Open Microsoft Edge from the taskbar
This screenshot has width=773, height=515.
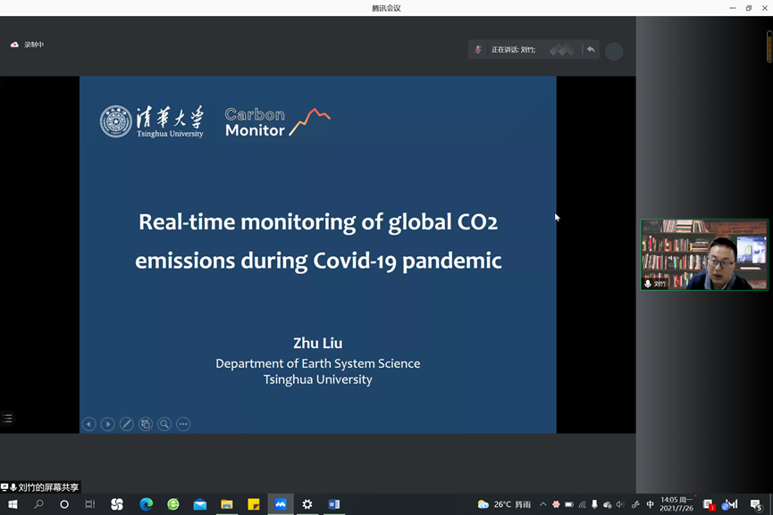[x=146, y=504]
